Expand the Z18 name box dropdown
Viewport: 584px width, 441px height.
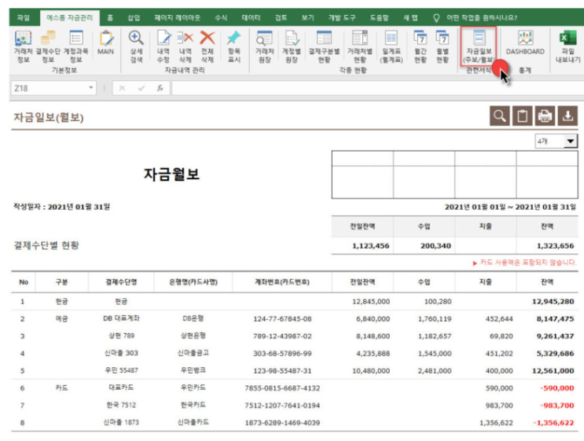click(x=90, y=88)
